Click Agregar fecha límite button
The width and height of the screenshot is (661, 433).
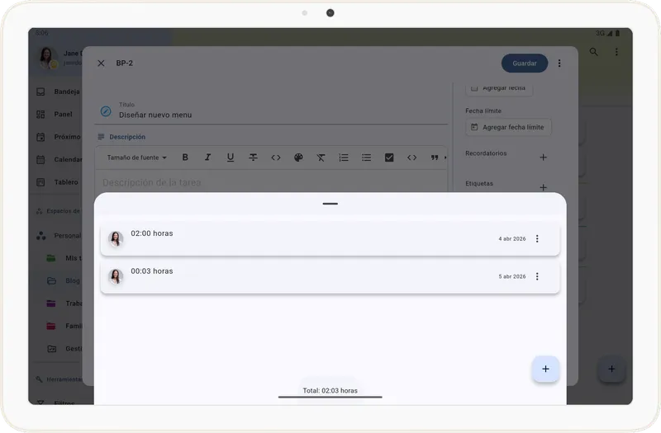pyautogui.click(x=508, y=127)
